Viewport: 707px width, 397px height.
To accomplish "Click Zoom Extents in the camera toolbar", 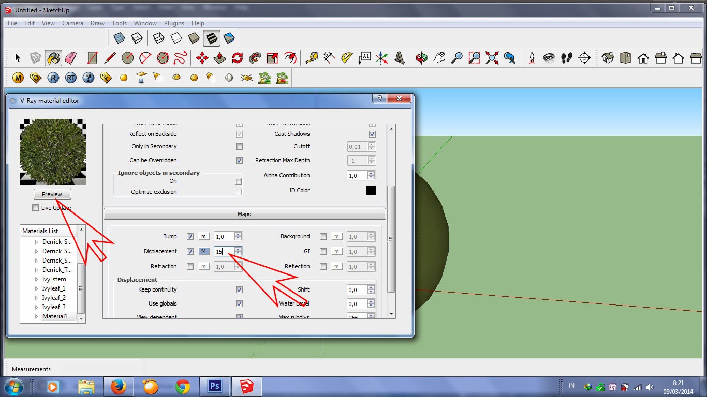I will 491,58.
